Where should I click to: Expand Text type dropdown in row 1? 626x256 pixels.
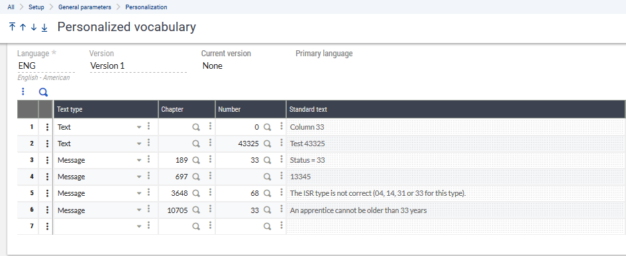point(139,127)
